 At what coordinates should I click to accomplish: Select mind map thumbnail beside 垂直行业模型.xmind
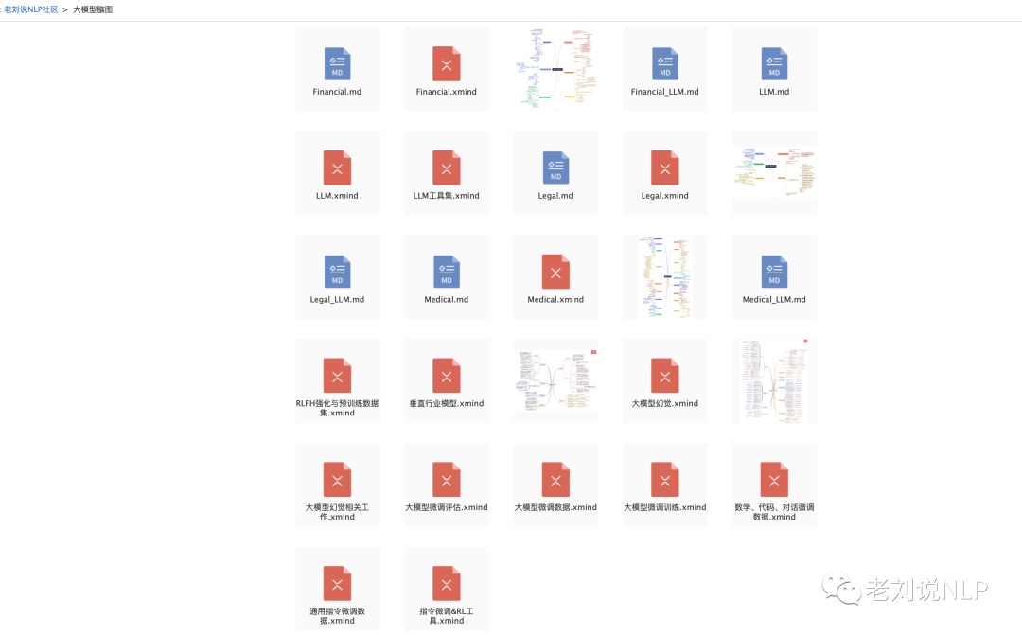click(556, 380)
